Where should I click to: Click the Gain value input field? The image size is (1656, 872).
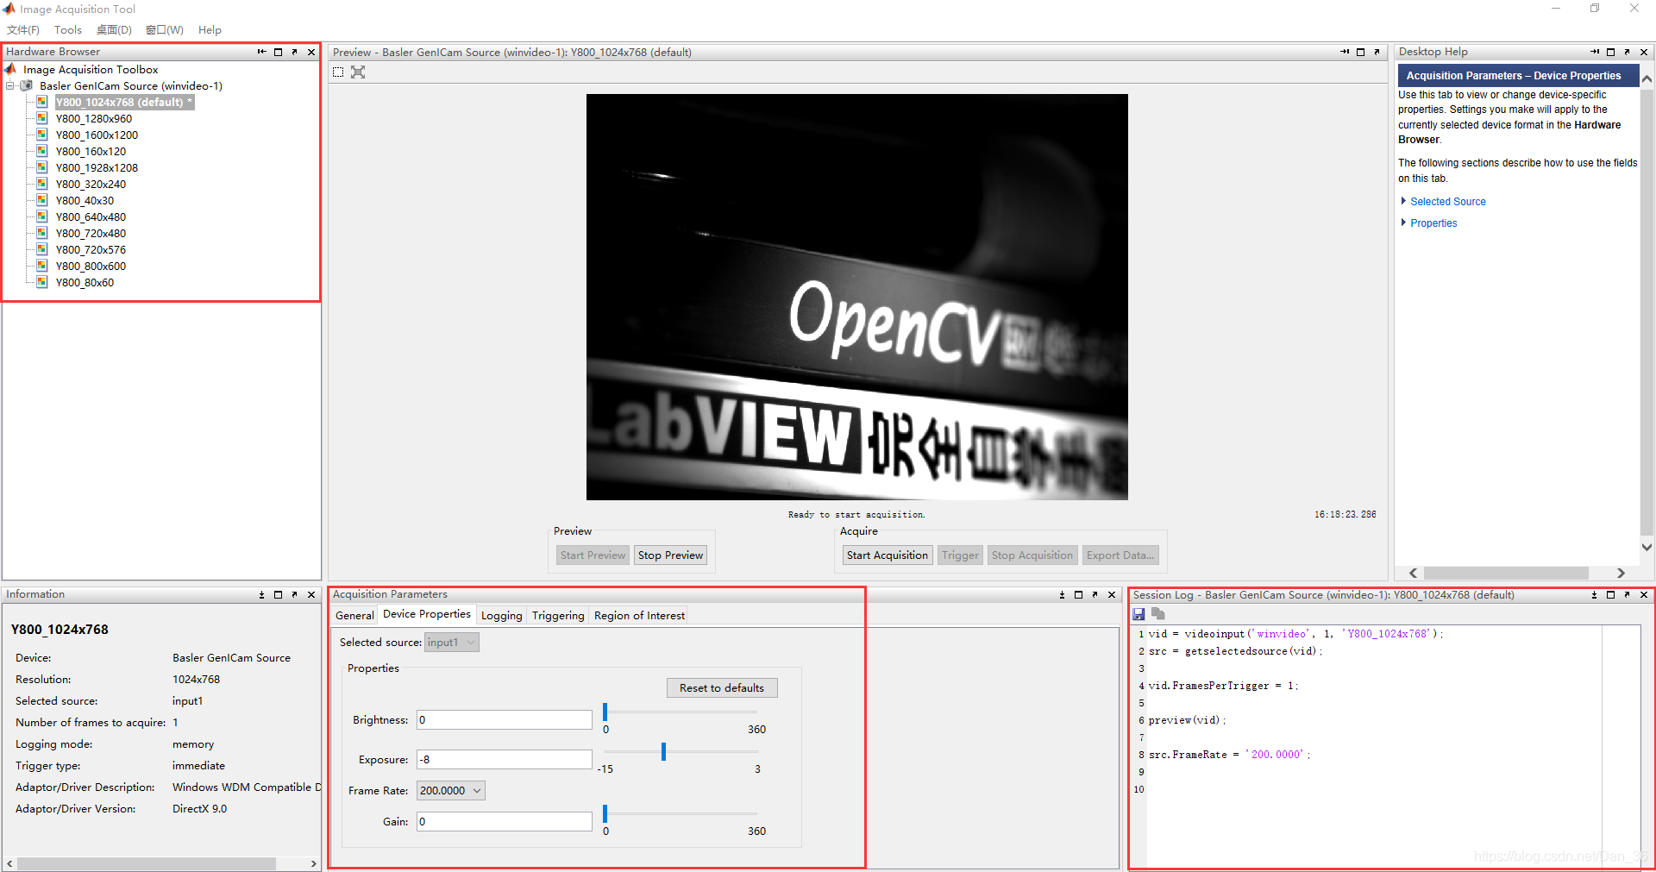tap(505, 822)
